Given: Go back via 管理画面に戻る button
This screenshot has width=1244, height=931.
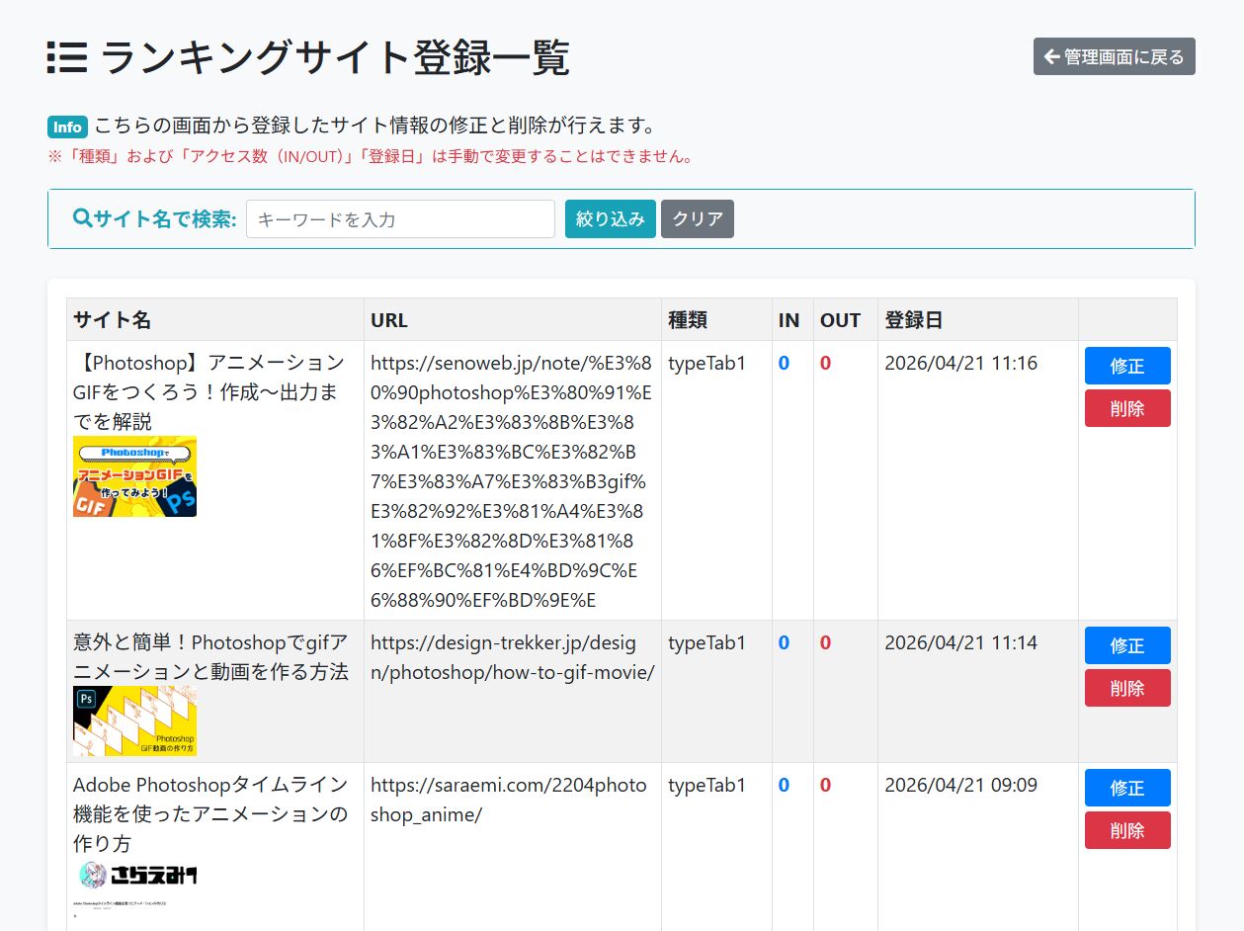Looking at the screenshot, I should [x=1114, y=57].
